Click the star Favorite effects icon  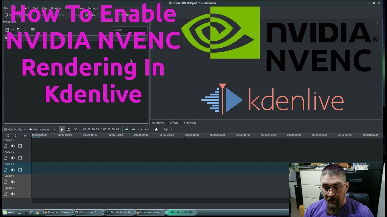[156, 129]
